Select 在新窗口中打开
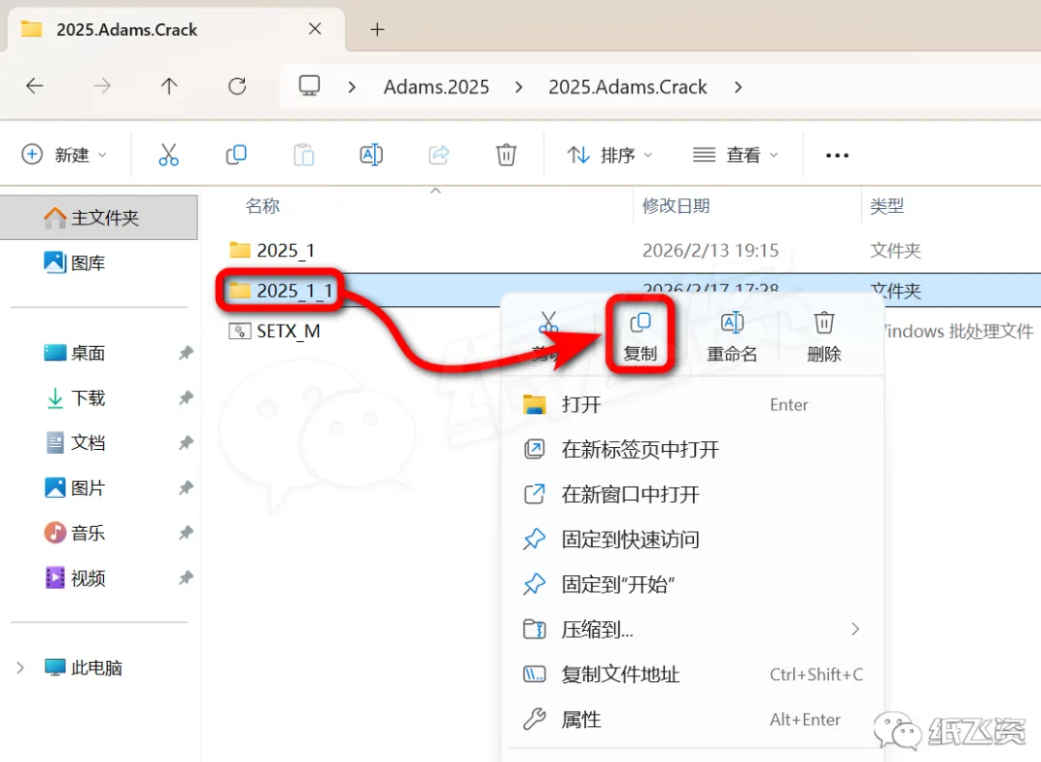Viewport: 1041px width, 762px height. 693,494
